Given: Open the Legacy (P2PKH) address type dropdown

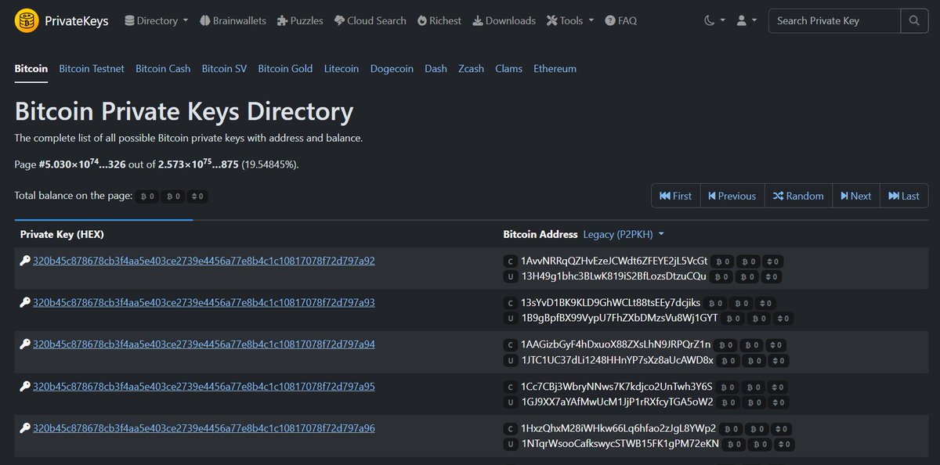Looking at the screenshot, I should click(x=624, y=234).
